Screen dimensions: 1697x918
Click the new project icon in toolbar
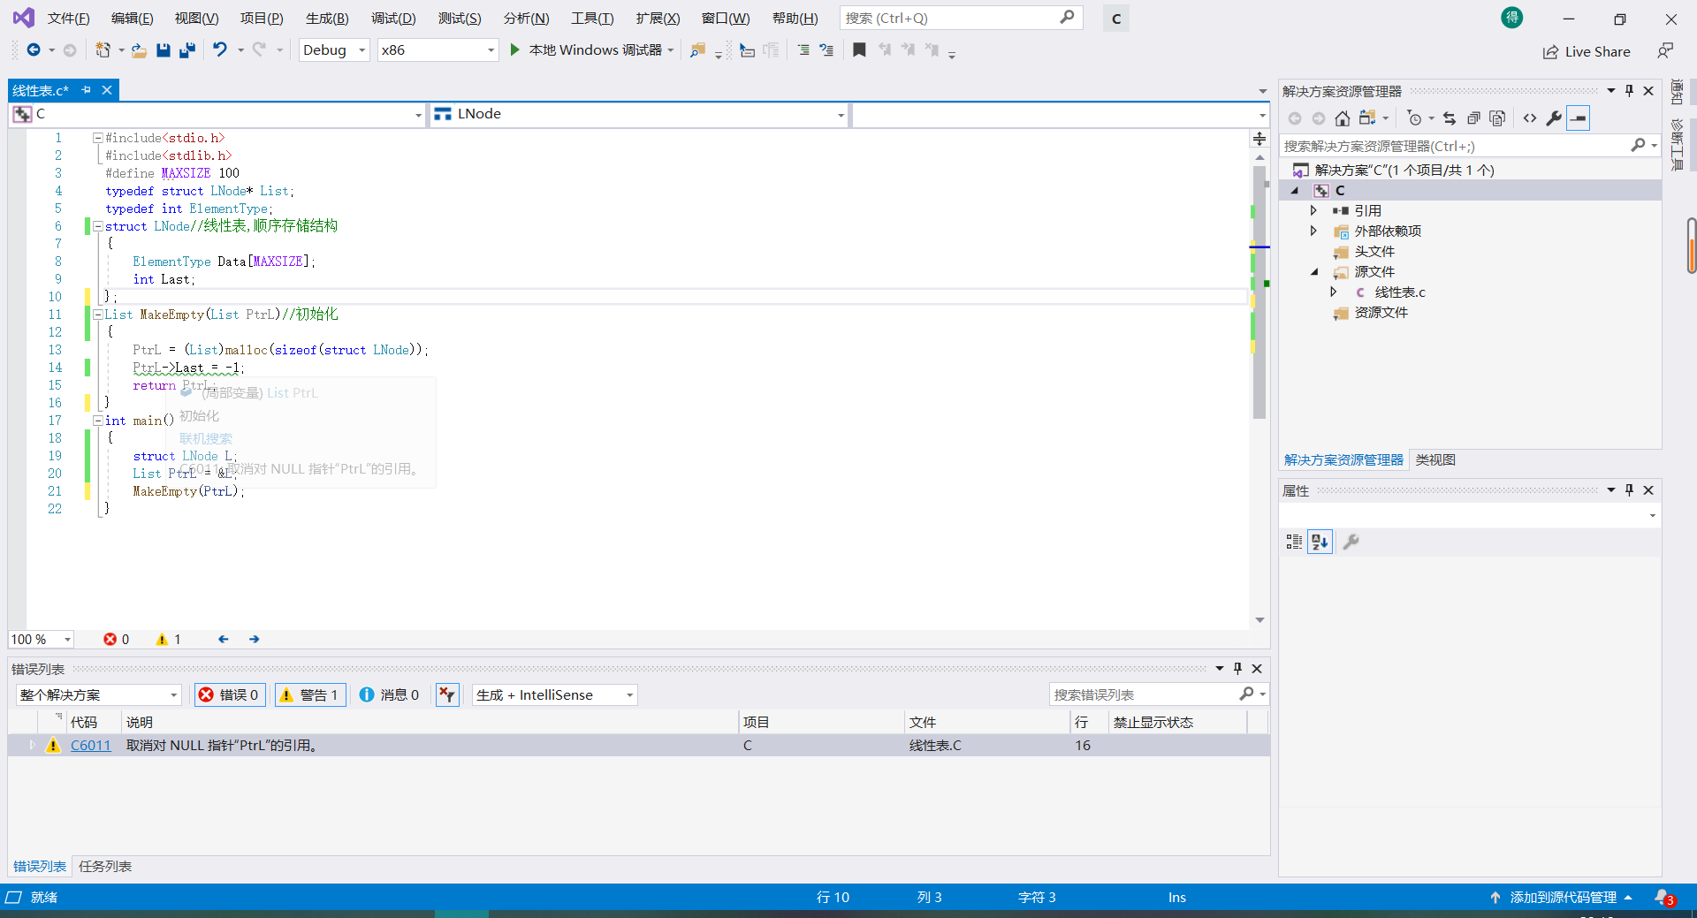point(103,50)
